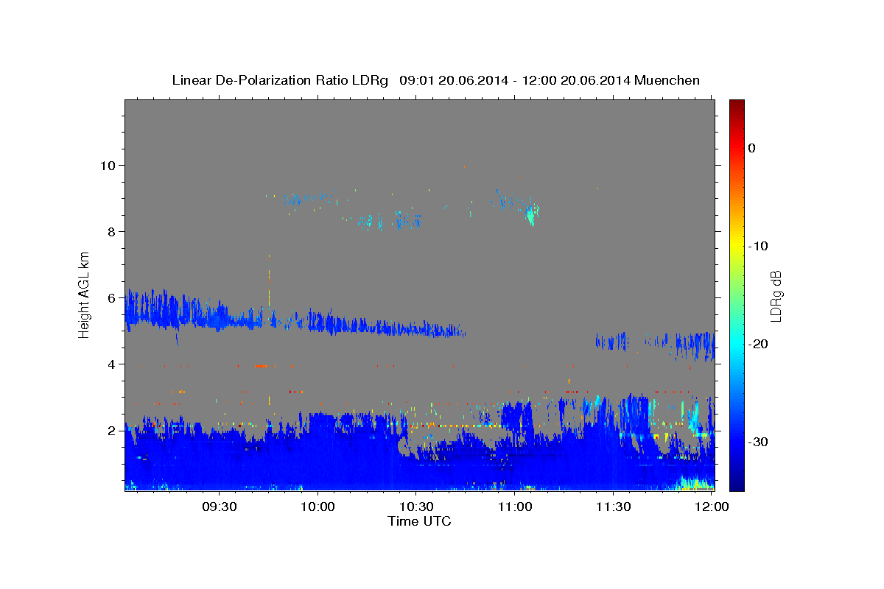
Task: Click the blue cloud layer at 5 km near 09:30
Action: click(x=221, y=320)
